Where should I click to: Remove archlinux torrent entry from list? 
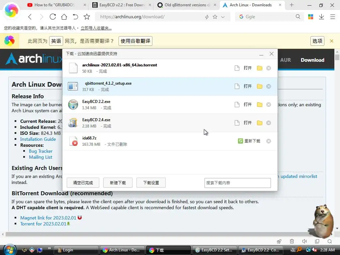pos(268,68)
